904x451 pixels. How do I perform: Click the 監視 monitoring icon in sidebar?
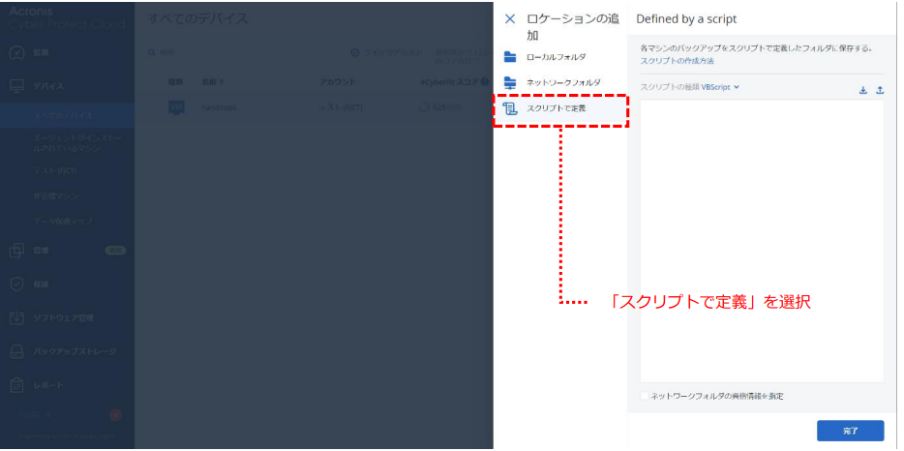coord(16,52)
